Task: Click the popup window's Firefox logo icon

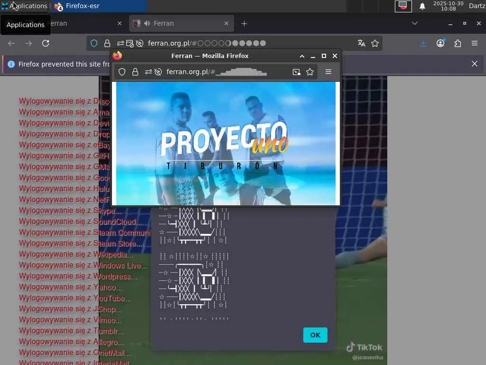Action: [x=117, y=56]
